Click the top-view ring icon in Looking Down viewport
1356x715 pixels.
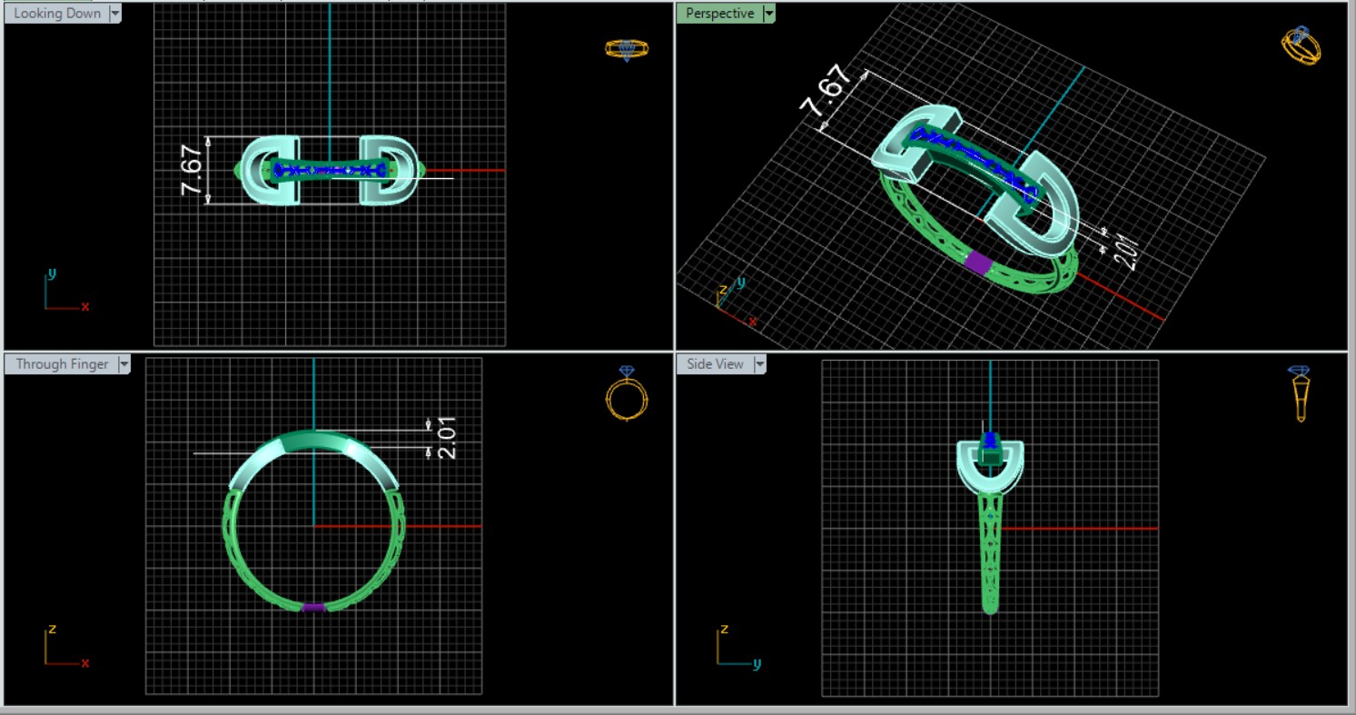(x=627, y=49)
